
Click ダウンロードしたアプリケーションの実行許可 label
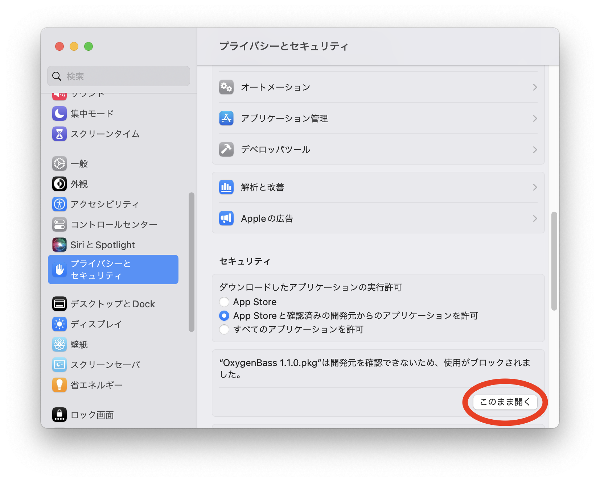[x=311, y=287]
